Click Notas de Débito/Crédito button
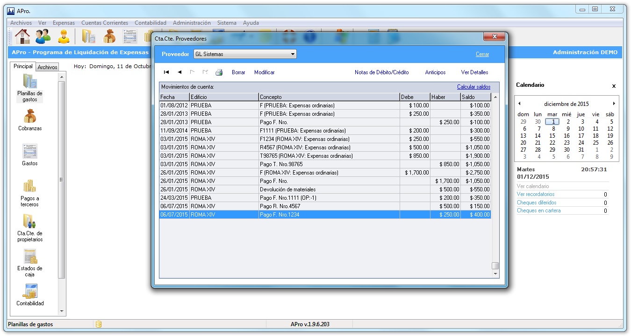Viewport: 631px width, 336px height. tap(381, 72)
